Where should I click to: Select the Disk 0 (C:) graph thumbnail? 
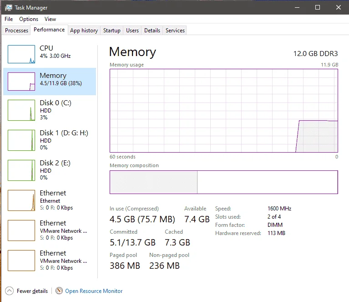pyautogui.click(x=21, y=110)
